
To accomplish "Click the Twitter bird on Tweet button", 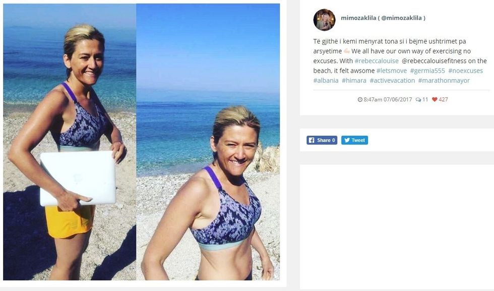I will click(347, 140).
